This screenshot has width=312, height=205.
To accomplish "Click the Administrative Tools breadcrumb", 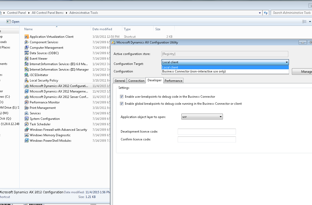I will 84,13.
